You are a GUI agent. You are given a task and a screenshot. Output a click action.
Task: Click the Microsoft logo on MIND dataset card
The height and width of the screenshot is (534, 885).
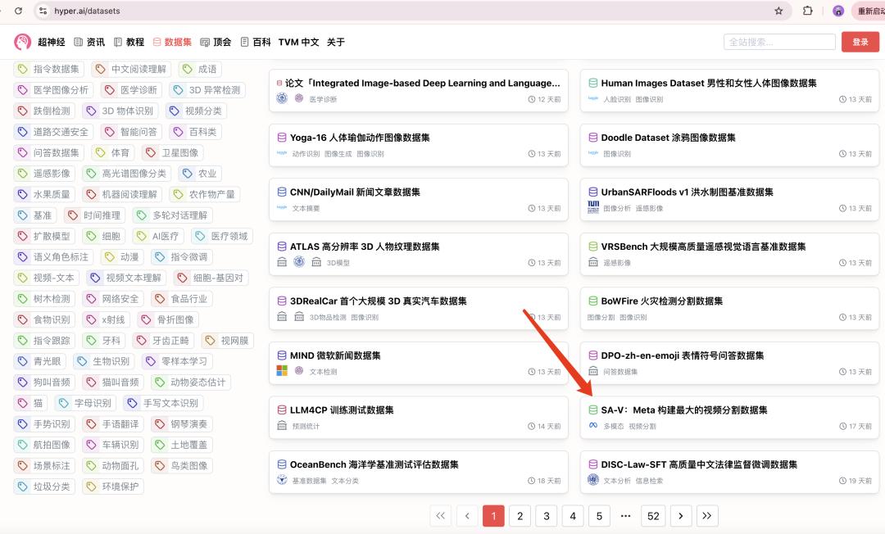tap(282, 371)
